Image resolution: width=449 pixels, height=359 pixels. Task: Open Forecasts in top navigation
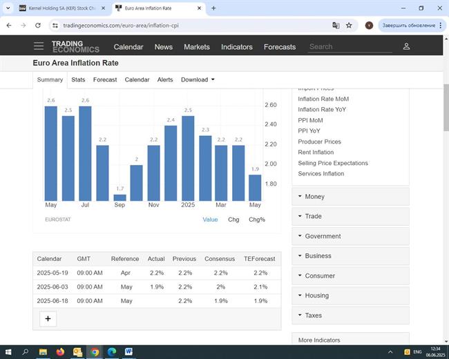tap(280, 47)
